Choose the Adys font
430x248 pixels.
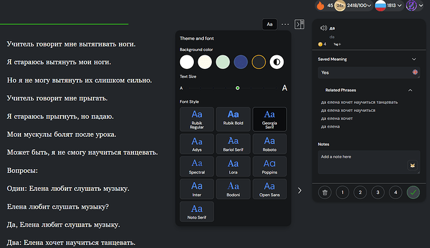click(x=197, y=144)
